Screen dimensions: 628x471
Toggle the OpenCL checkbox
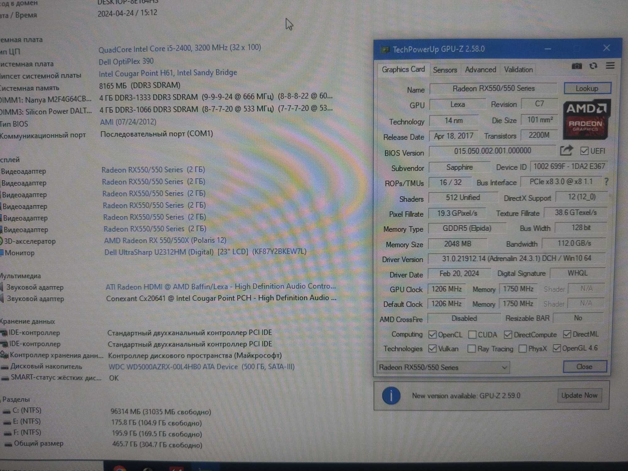point(432,335)
